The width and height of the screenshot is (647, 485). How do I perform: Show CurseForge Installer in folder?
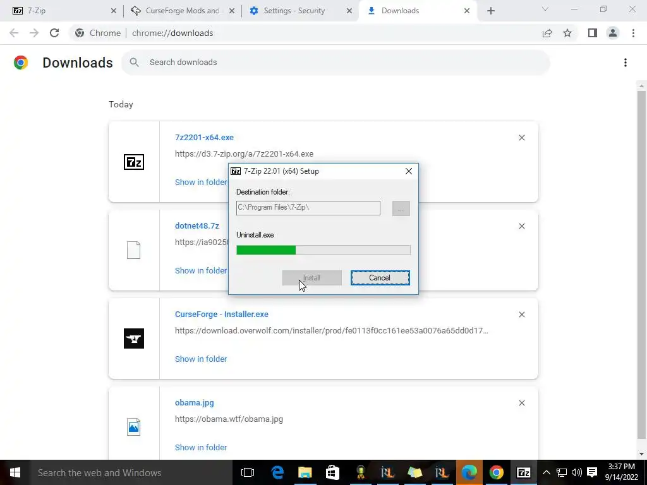pyautogui.click(x=201, y=359)
